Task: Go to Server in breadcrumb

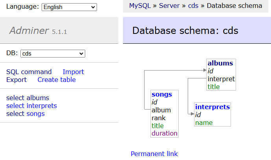Action: point(169,6)
